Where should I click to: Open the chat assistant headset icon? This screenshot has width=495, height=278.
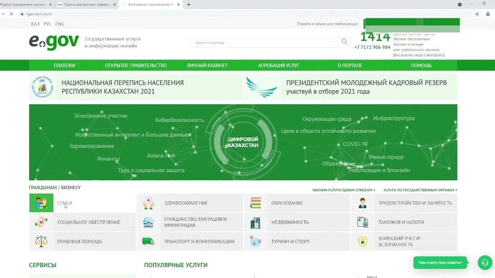[x=485, y=263]
